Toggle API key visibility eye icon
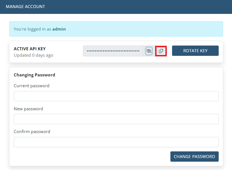 tap(149, 51)
